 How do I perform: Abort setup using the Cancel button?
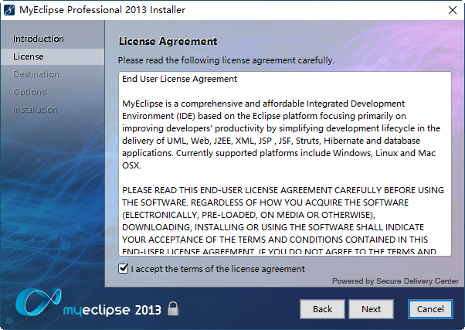pos(430,309)
